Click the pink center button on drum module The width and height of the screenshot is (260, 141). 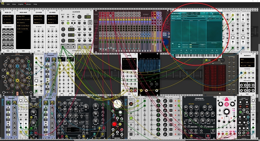(x=227, y=104)
